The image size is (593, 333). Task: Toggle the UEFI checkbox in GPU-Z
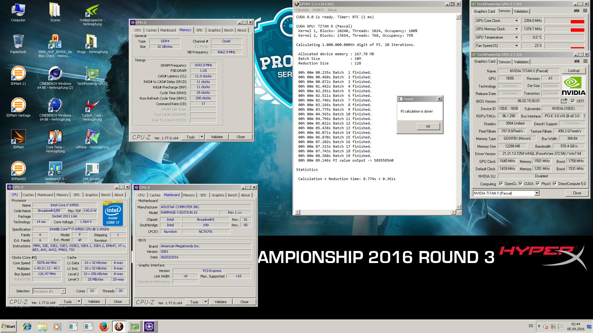point(573,101)
